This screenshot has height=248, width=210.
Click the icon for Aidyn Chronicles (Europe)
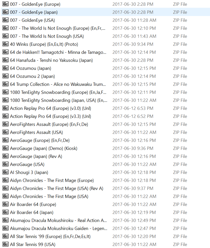[5, 180]
